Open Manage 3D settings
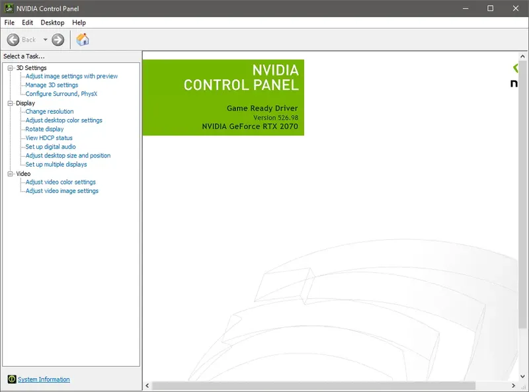This screenshot has height=392, width=529. (52, 85)
